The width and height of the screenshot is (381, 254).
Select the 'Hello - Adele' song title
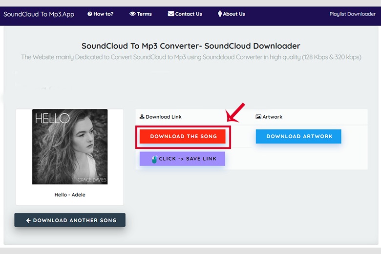point(70,195)
